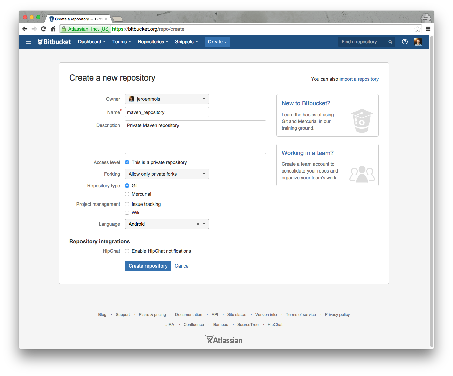Open Site status footer link
The height and width of the screenshot is (376, 453).
point(237,315)
